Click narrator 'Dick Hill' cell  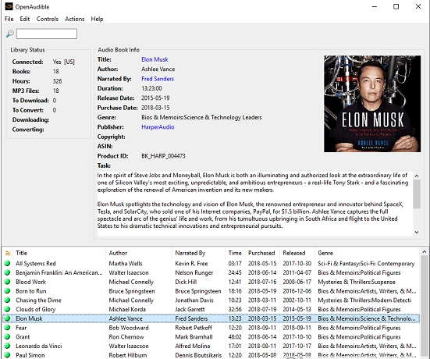[186, 282]
